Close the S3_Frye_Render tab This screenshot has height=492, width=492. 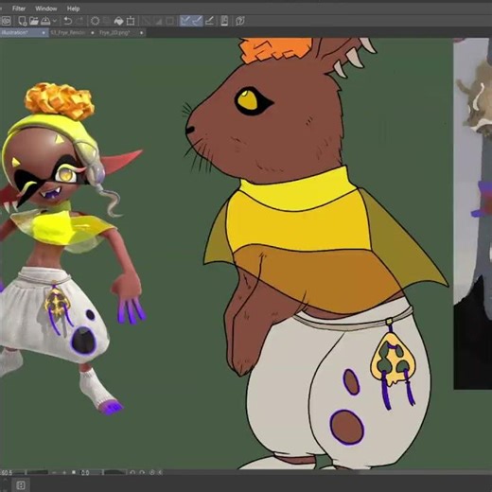click(93, 33)
